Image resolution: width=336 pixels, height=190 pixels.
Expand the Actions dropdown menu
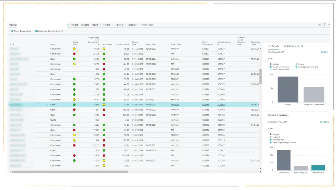click(108, 25)
